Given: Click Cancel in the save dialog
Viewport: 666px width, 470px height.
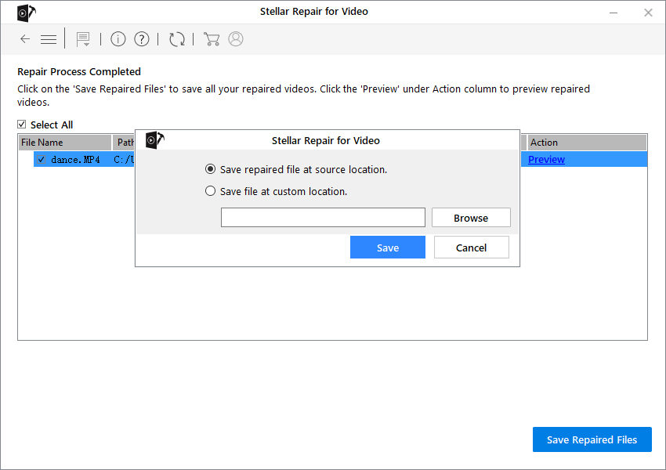Looking at the screenshot, I should (472, 248).
